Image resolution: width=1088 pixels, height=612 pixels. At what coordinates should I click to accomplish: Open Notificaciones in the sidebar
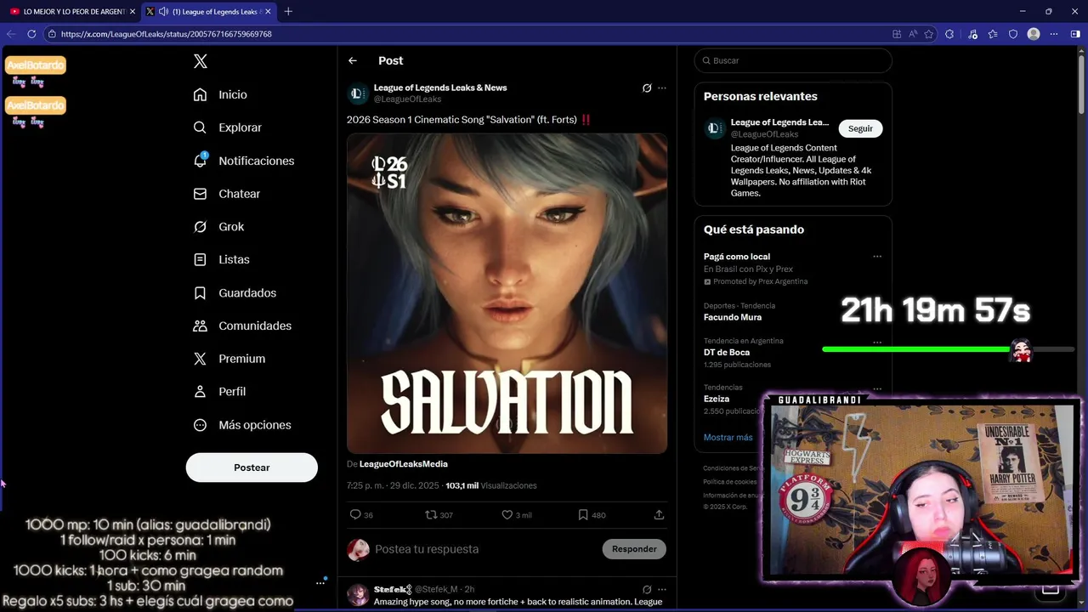243,161
